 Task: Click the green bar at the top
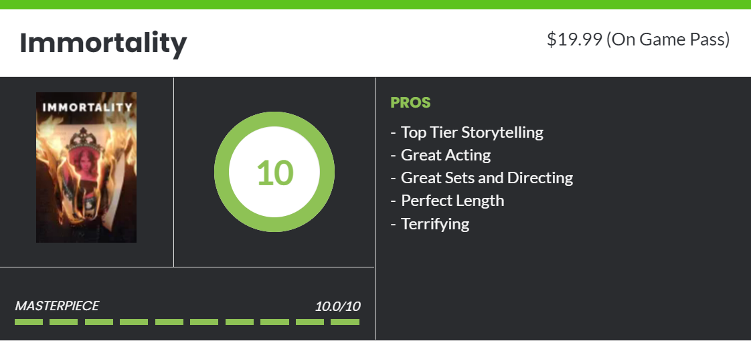point(375,4)
